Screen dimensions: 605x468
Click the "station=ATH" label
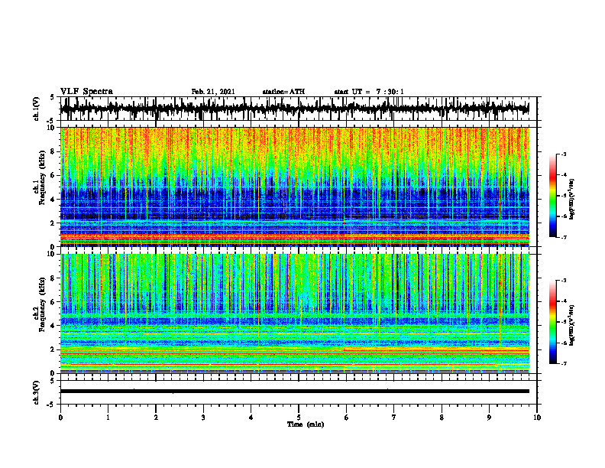pos(283,92)
